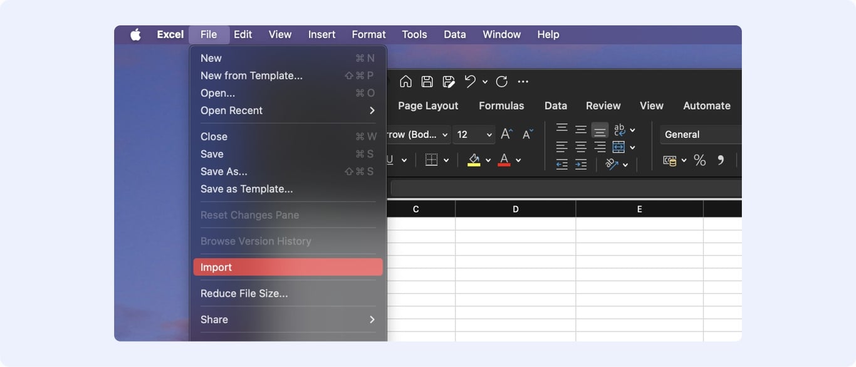Viewport: 856px width, 367px height.
Task: Toggle Align Top
Action: pyautogui.click(x=562, y=128)
